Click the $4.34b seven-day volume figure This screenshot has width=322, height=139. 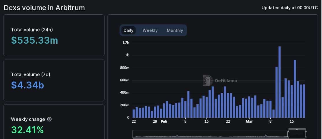(27, 85)
